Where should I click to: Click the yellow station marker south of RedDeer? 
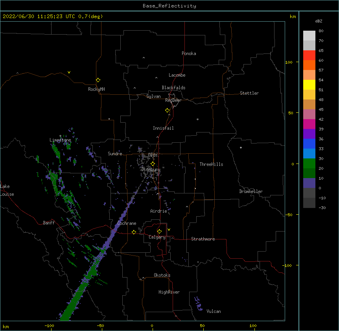168,110
